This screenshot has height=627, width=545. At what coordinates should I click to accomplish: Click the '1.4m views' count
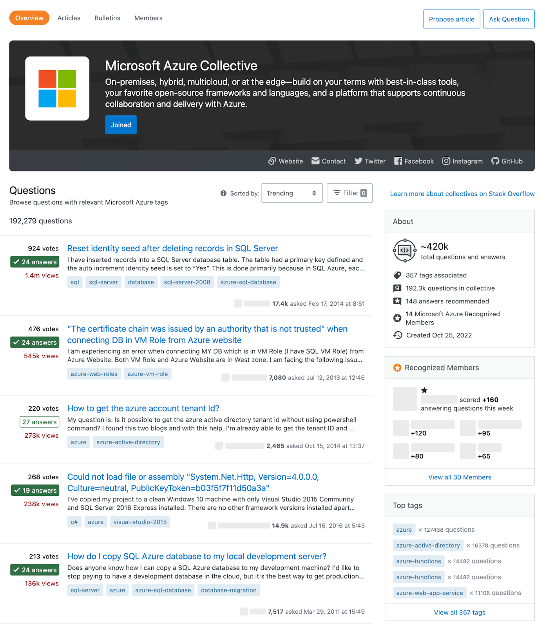coord(42,275)
